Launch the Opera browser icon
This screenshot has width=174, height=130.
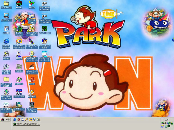[x=32, y=79]
